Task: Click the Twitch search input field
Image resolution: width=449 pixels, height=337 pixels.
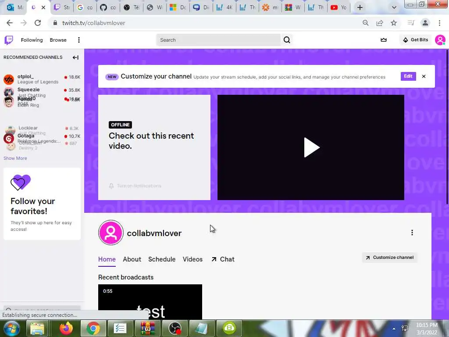Action: pos(218,40)
